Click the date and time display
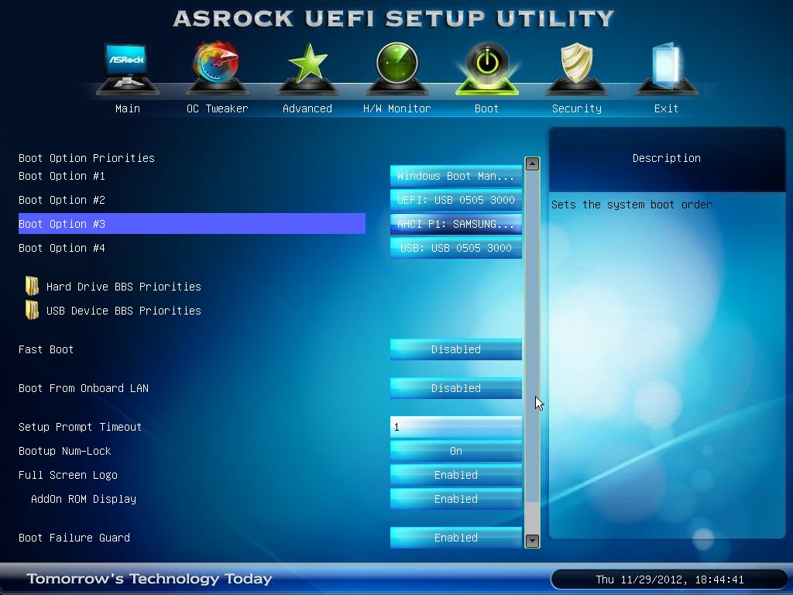 [x=670, y=580]
